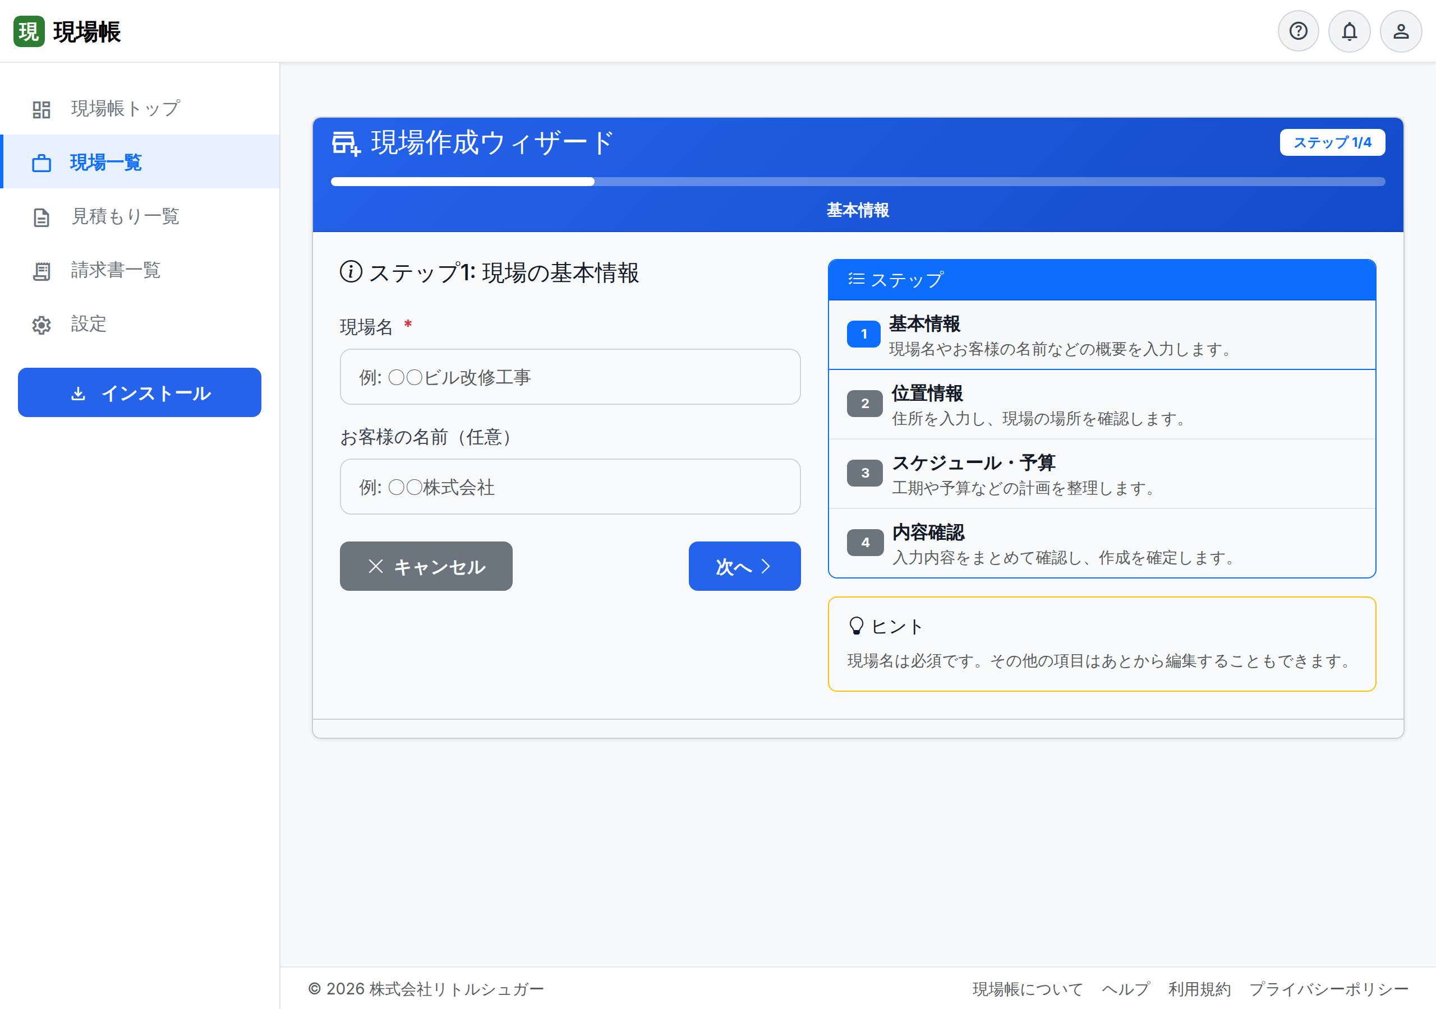
Task: Click the wizard progress bar
Action: tap(858, 182)
